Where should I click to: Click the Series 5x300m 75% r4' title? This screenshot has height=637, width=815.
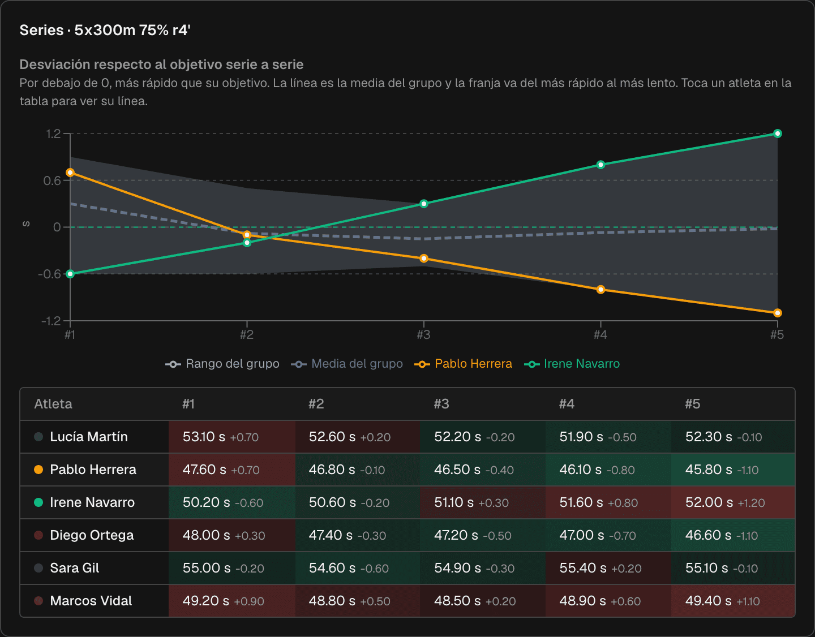pos(105,30)
